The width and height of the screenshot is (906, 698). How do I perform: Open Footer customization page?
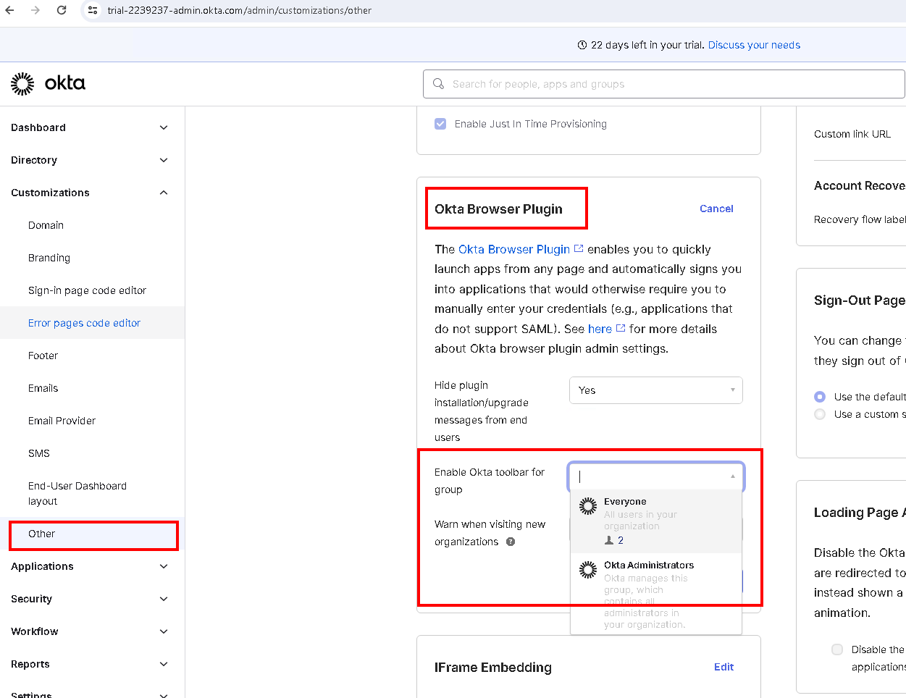[x=43, y=356]
